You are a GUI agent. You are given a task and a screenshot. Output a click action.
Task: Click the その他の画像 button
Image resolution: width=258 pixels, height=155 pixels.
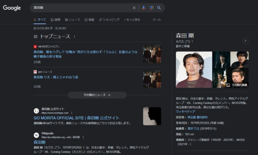(237, 85)
